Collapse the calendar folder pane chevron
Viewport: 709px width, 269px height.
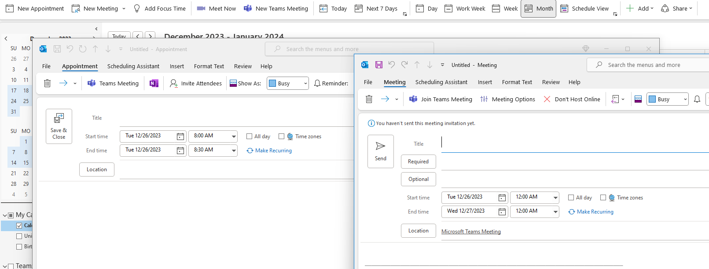tap(96, 29)
